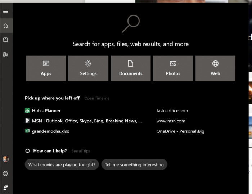Open the Cortana Notebook icon
Screen dimensions: 252x194
click(5, 40)
